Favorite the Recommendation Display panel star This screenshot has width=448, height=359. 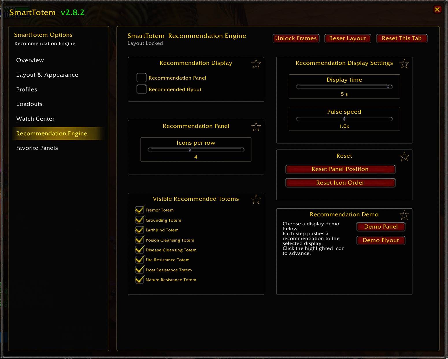(256, 64)
